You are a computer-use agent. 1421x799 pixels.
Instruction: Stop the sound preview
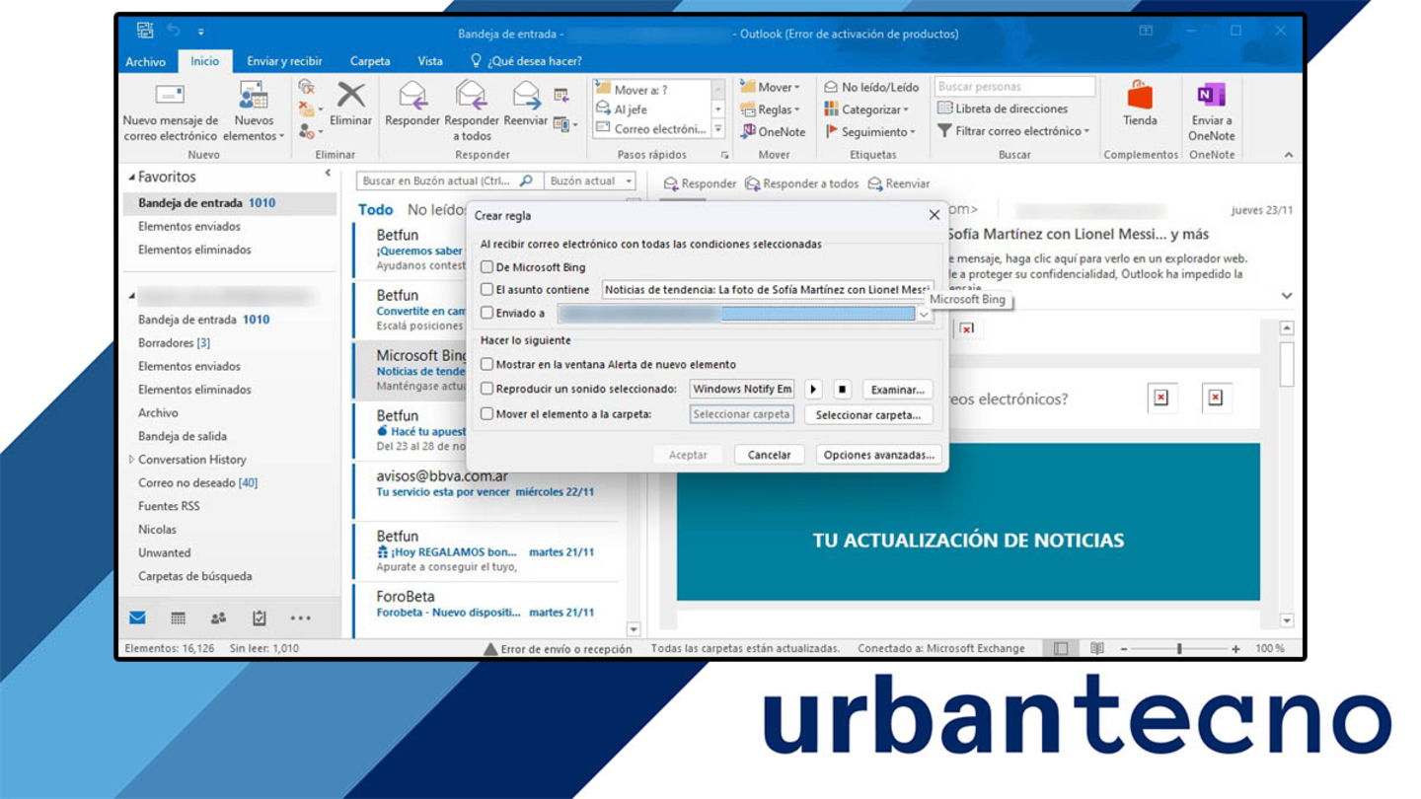(842, 390)
